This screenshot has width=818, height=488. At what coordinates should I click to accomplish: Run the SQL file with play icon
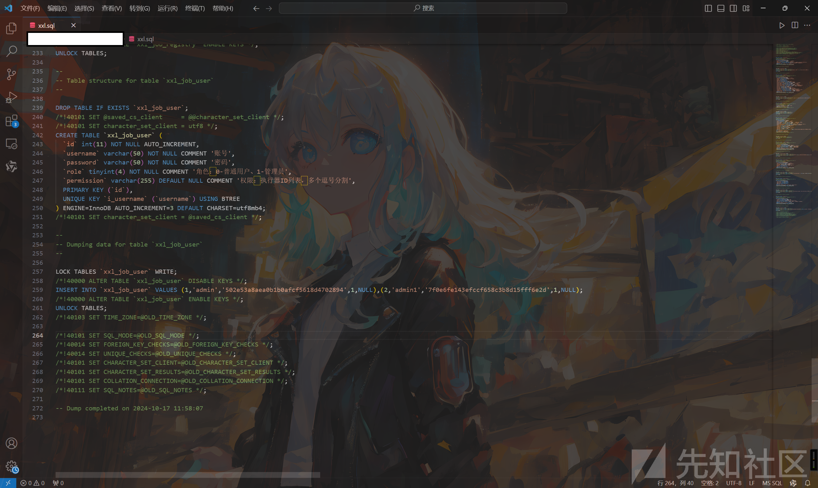click(x=782, y=25)
